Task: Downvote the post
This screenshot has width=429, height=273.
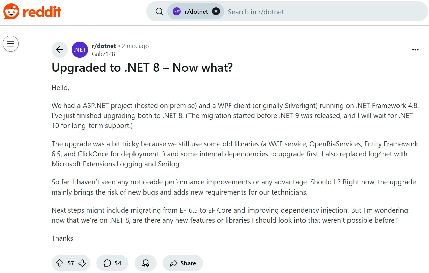Action: click(x=82, y=263)
